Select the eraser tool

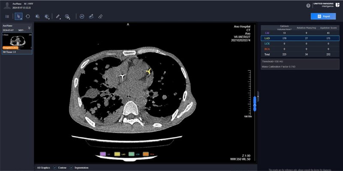point(100,16)
